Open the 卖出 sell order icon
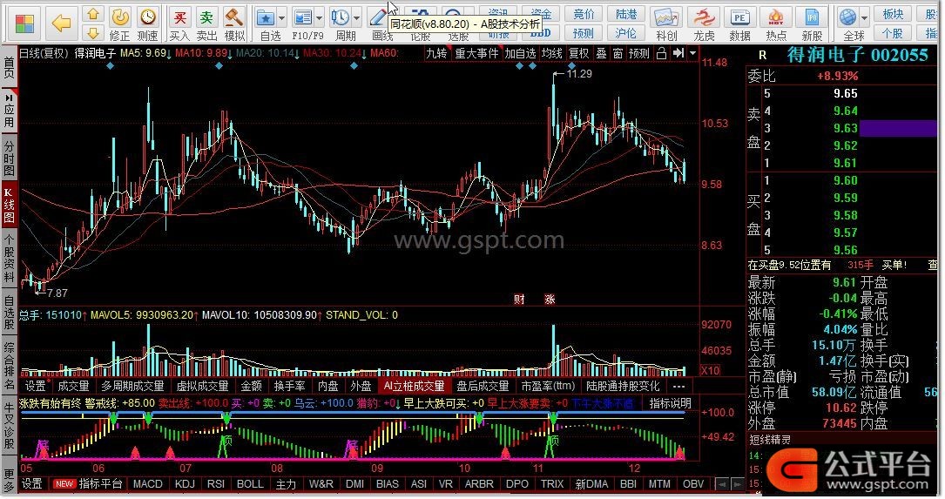945x499 pixels. (x=206, y=24)
